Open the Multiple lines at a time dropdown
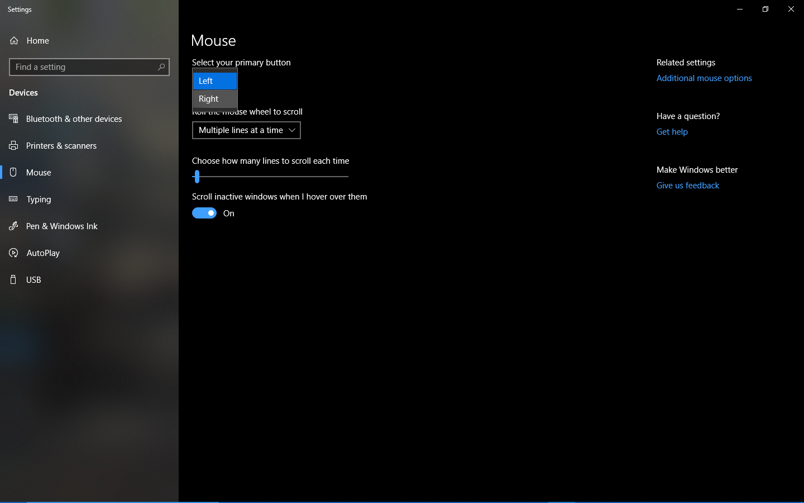 (246, 130)
